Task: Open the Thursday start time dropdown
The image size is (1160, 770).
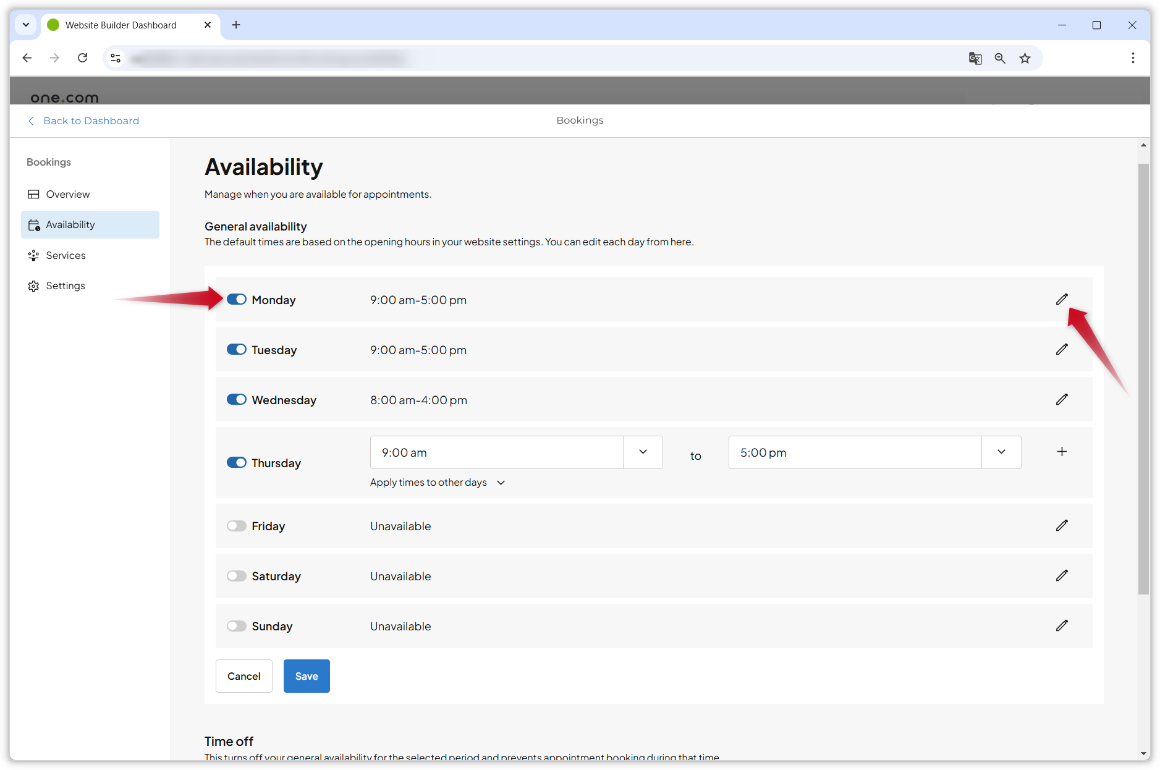Action: [x=643, y=452]
